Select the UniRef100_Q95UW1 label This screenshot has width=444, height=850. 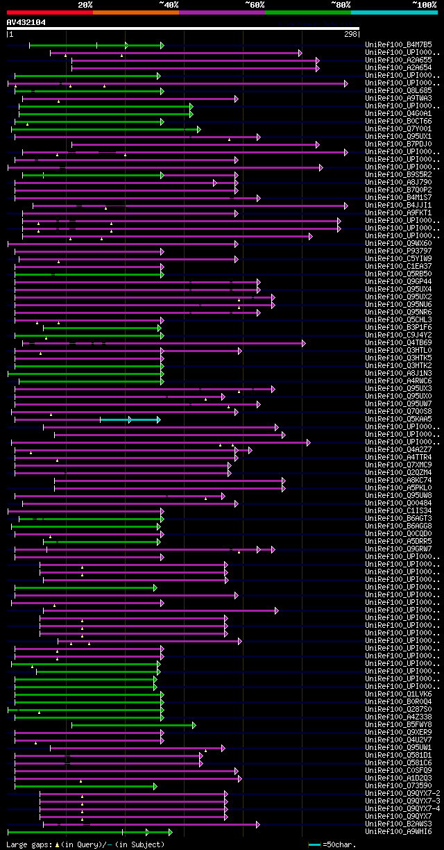[x=398, y=748]
